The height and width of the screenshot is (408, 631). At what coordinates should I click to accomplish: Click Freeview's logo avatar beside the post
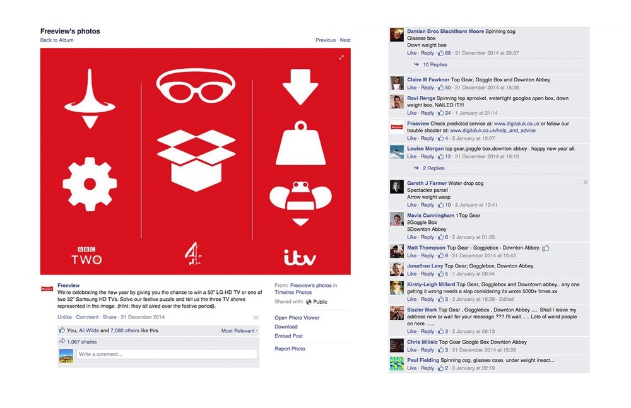click(x=47, y=289)
